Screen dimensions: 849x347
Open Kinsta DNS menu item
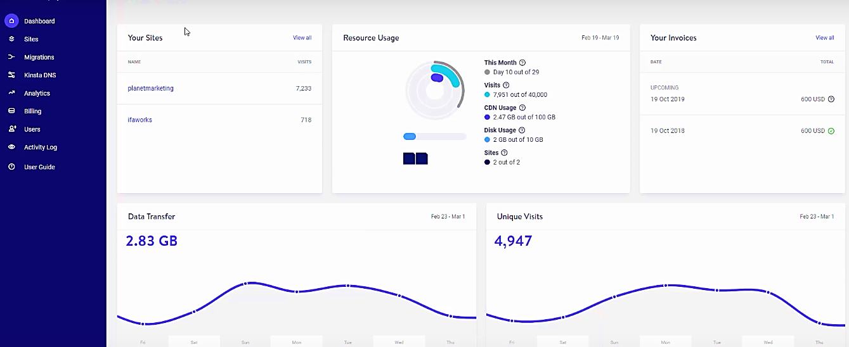click(40, 75)
